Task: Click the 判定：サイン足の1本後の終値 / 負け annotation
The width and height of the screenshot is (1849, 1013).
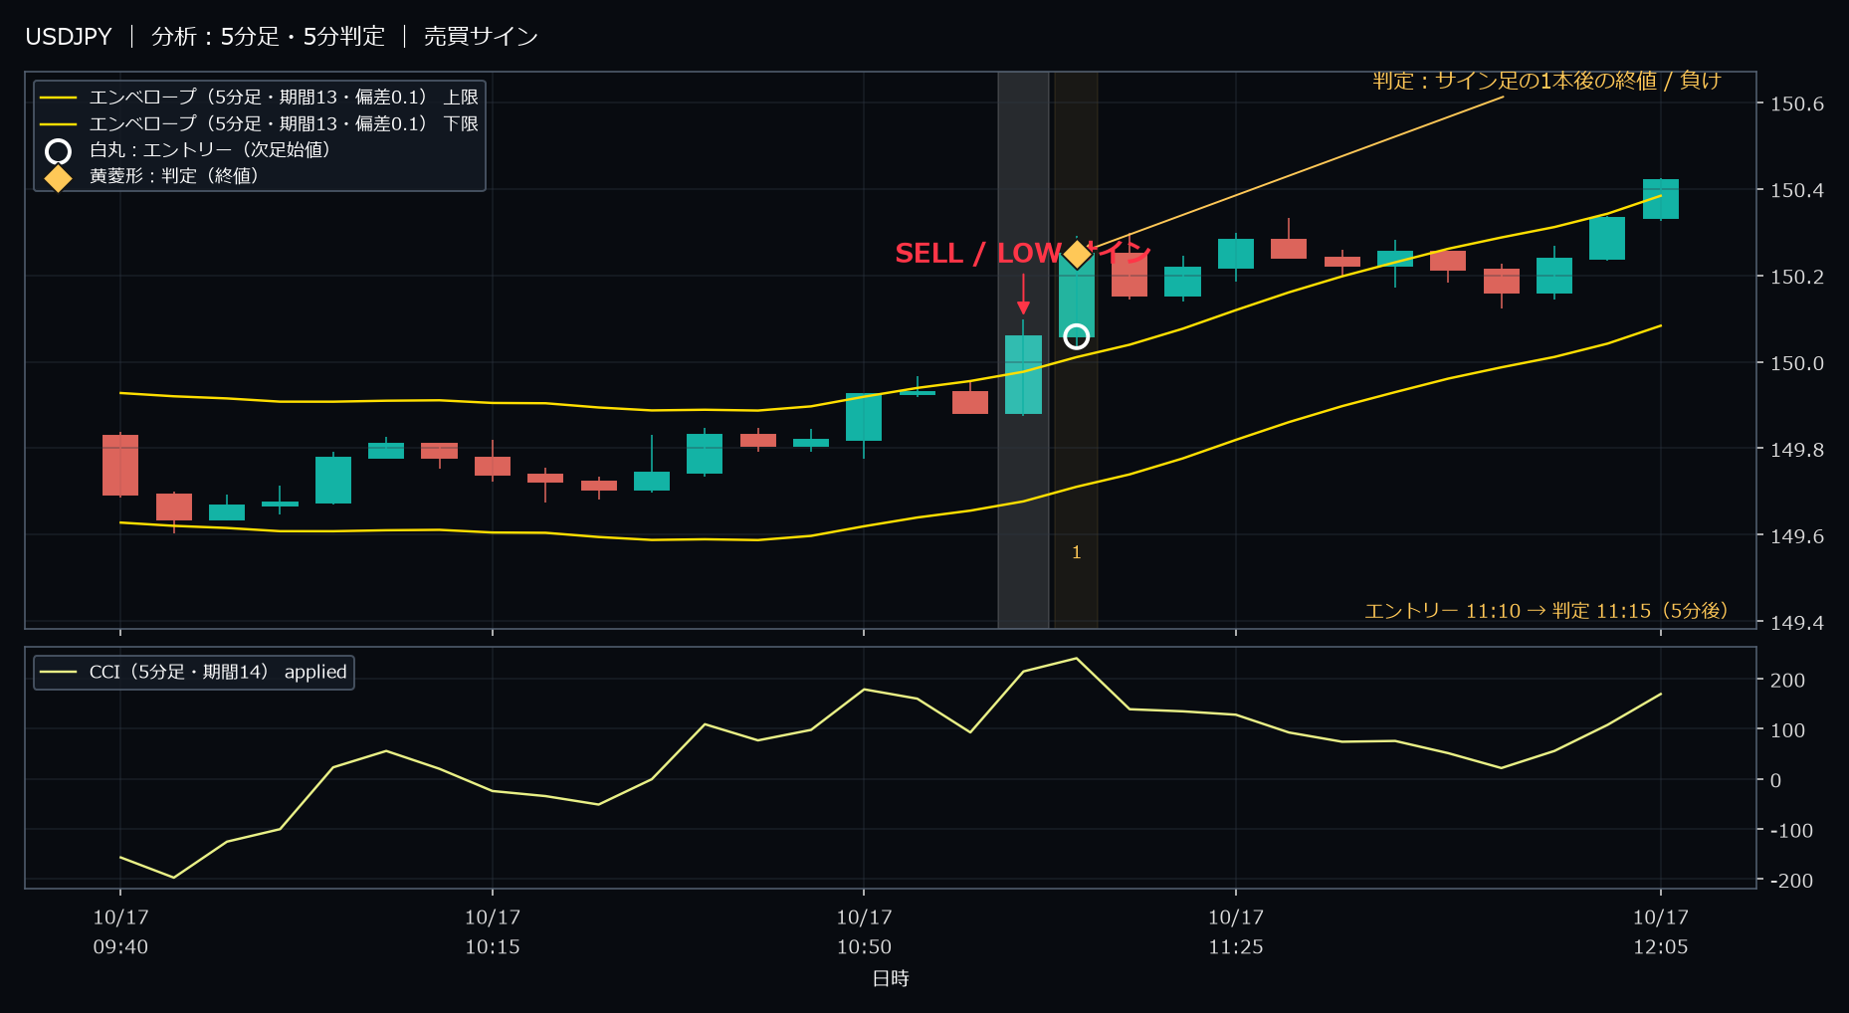Action: [1546, 81]
